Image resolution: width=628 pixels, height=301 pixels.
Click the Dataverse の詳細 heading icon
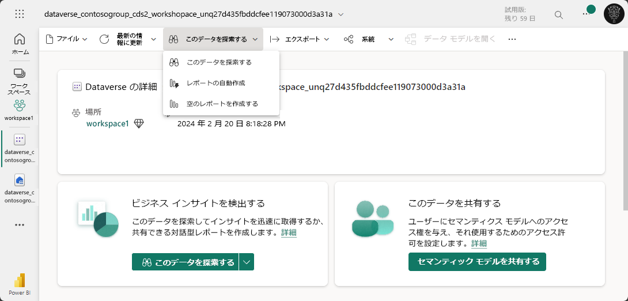[77, 87]
